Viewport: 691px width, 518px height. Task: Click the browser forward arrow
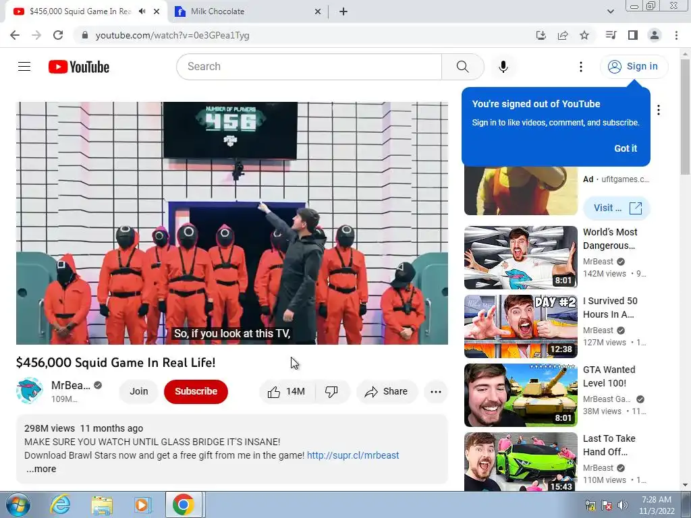pos(36,35)
